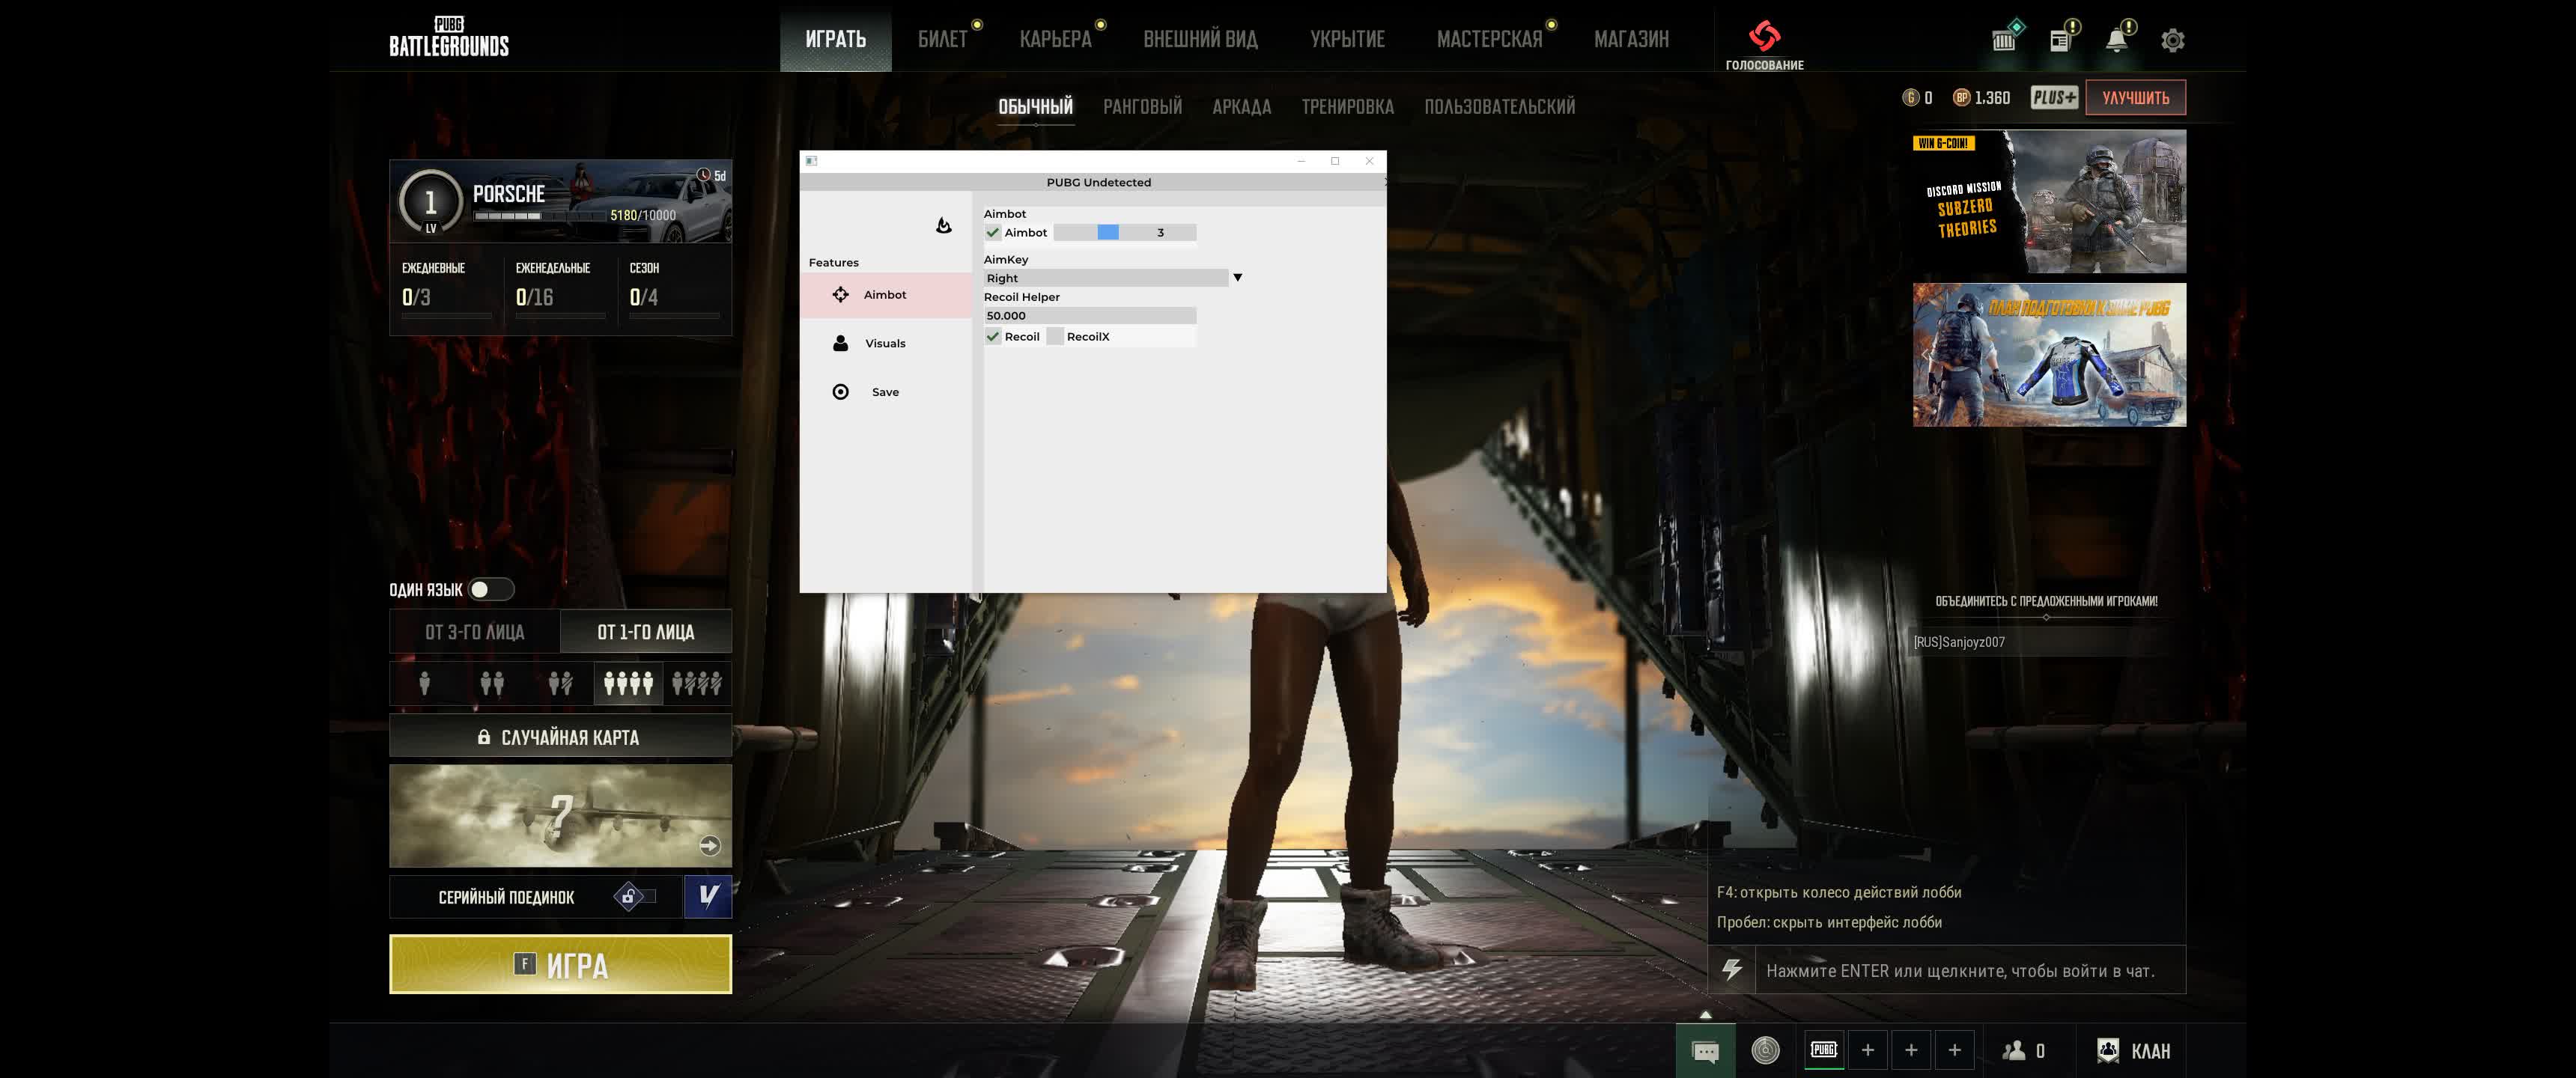Open the settings gear icon
The image size is (2576, 1078).
[2172, 40]
